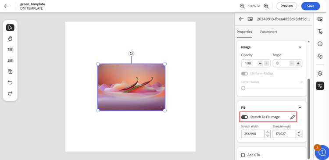Decrease Stretch Width with down arrow
329x160 pixels.
[267, 136]
